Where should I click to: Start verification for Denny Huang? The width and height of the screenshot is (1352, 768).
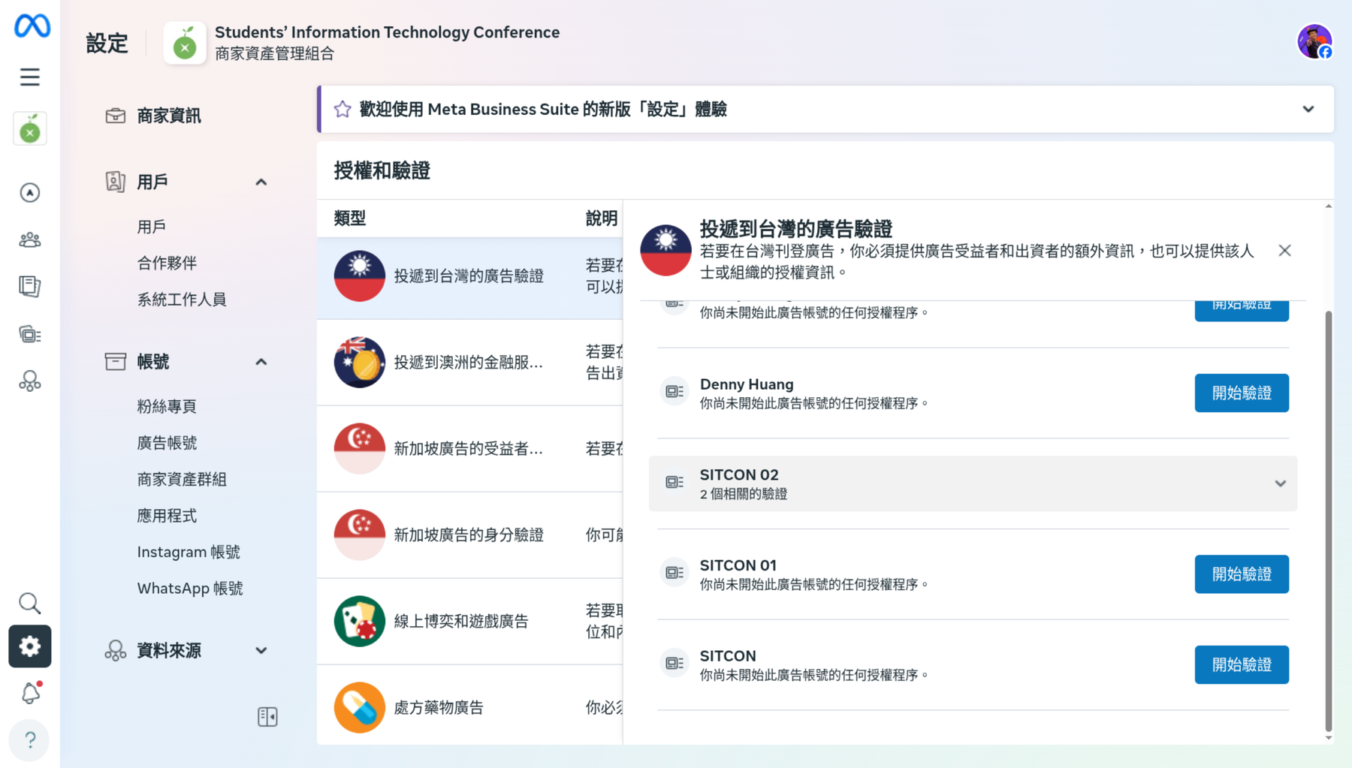(x=1241, y=393)
